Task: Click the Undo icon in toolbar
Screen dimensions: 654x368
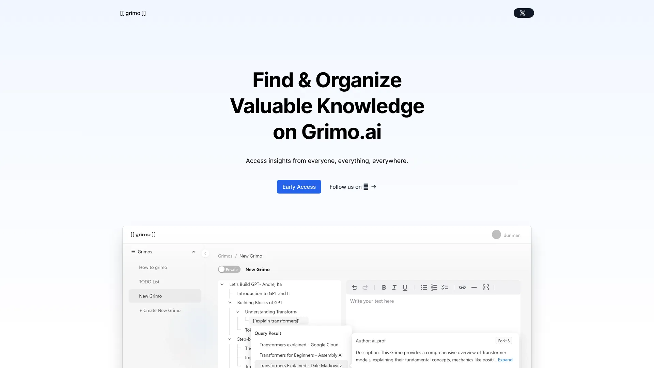Action: coord(355,287)
